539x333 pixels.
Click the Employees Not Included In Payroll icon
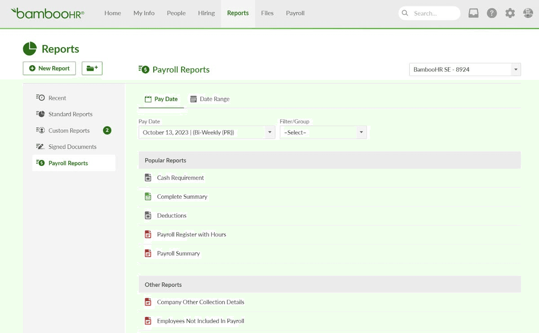pos(148,321)
